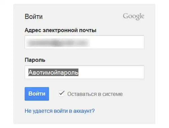Screen dimensions: 169x128
Task: Click the word 'системе' beside checkbox
Action: click(x=114, y=94)
